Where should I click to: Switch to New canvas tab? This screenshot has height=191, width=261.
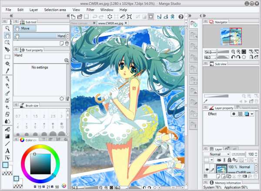[84, 23]
